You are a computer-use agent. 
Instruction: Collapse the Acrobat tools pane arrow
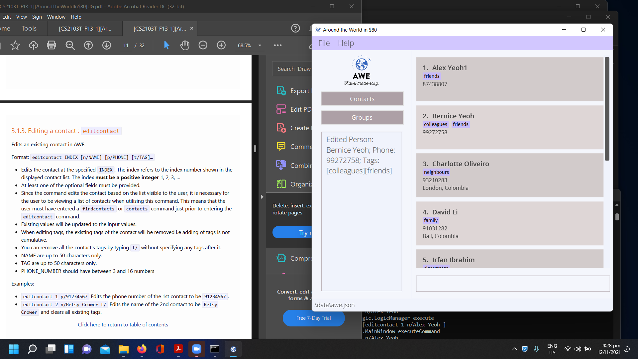tap(262, 197)
